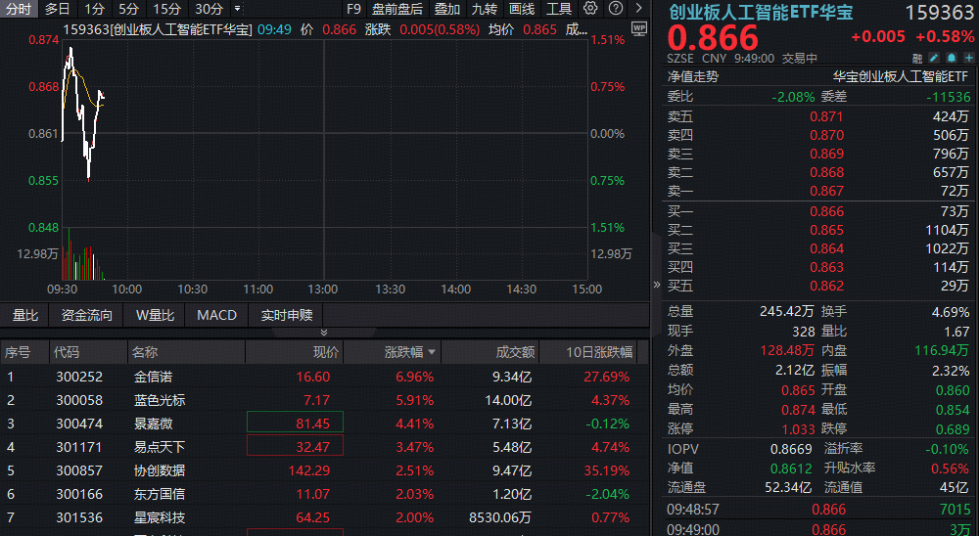Viewport: 979px width, 536px height.
Task: Click the 融 margin-trading marker
Action: [916, 58]
